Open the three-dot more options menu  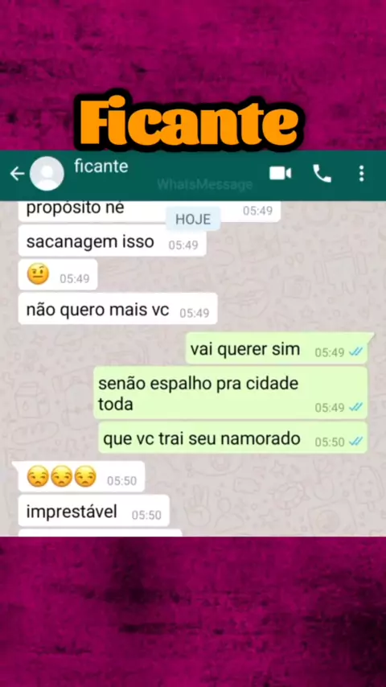(361, 174)
